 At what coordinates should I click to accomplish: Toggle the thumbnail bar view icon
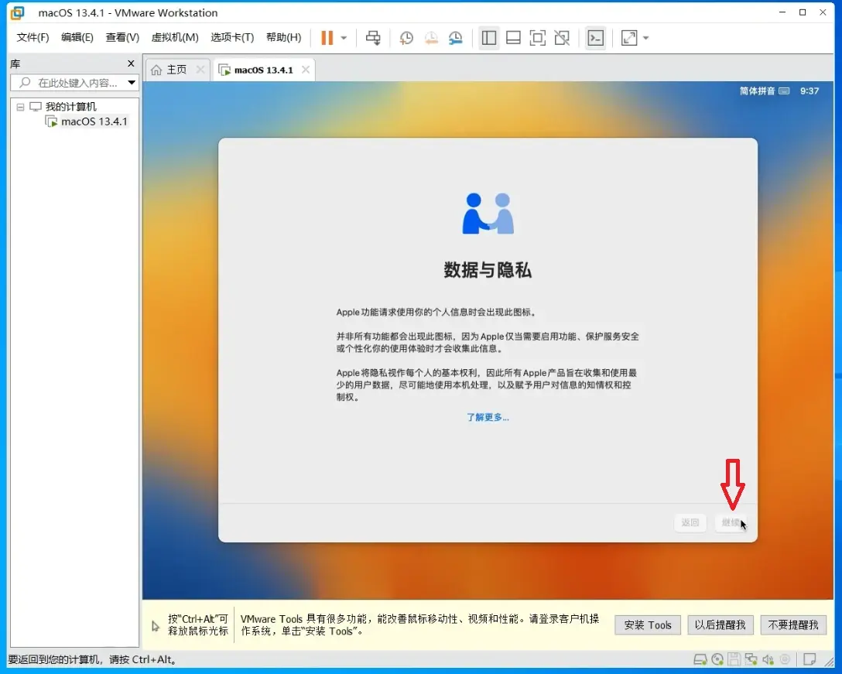tap(513, 38)
